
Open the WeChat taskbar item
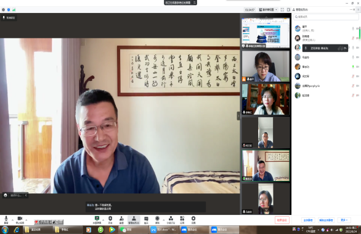133,230
